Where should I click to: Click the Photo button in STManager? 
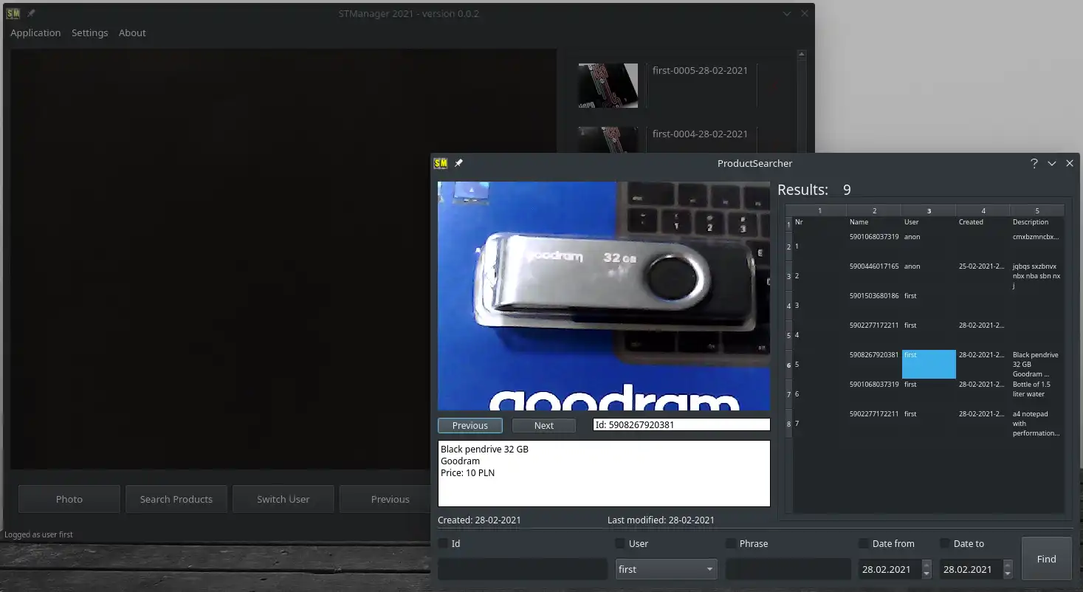coord(69,499)
